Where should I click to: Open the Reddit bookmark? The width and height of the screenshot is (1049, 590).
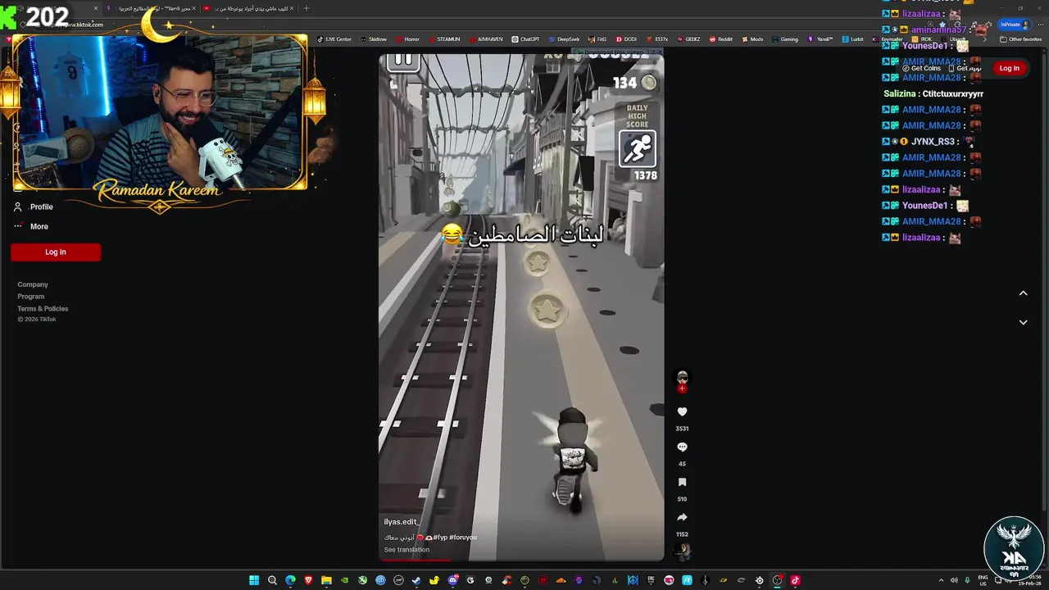[x=721, y=39]
